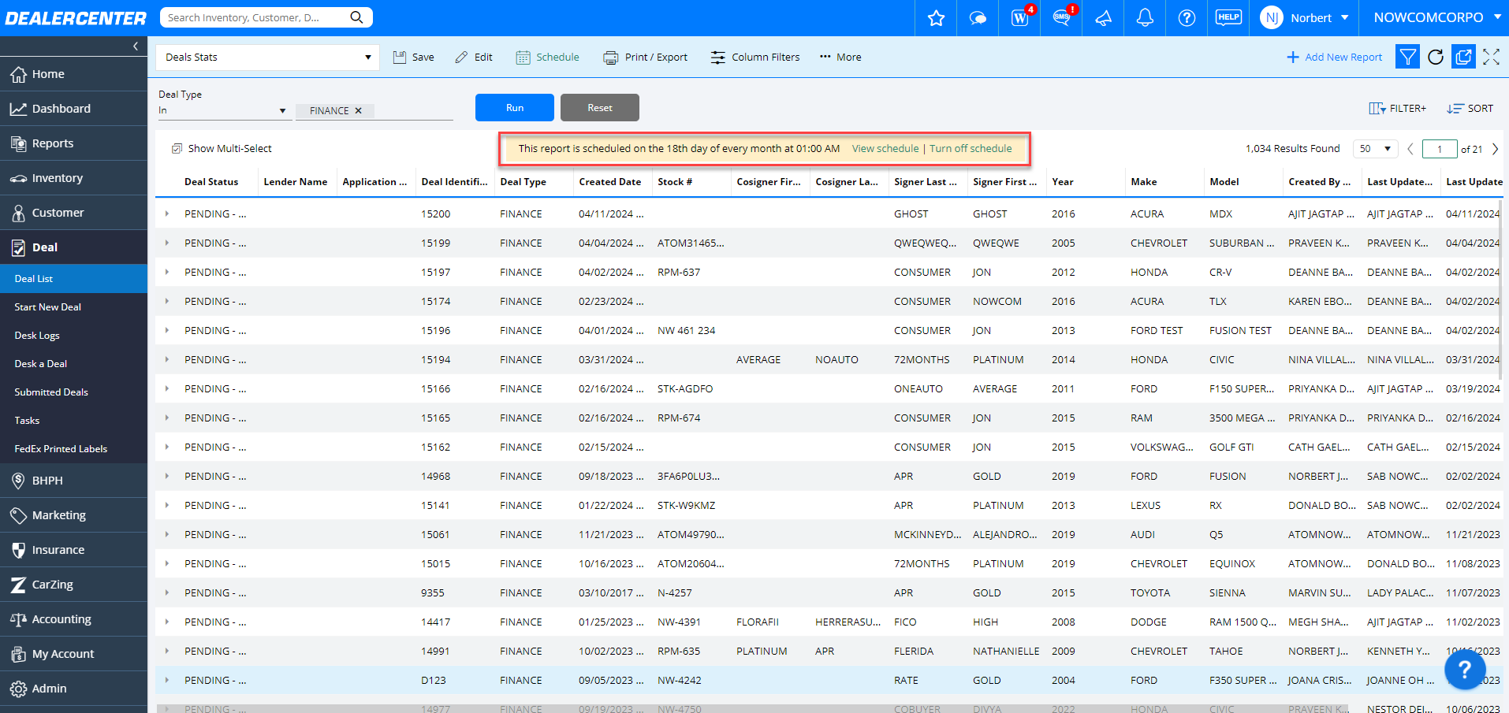Screen dimensions: 1509x713
Task: Open the SORT option
Action: (1470, 109)
